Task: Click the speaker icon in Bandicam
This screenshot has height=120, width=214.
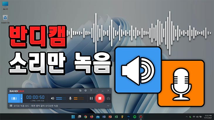Action: coord(52,98)
